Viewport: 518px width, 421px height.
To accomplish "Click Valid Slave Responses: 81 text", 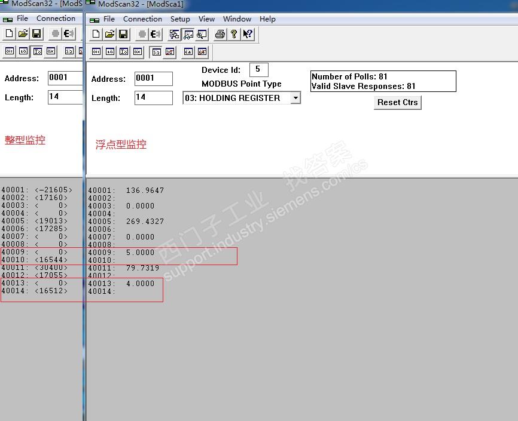I will coord(364,86).
